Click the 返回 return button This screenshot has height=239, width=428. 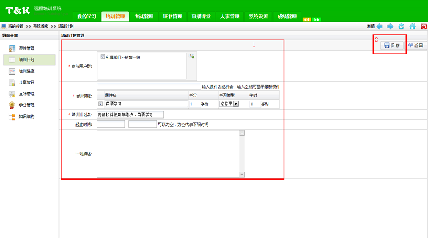pyautogui.click(x=416, y=45)
